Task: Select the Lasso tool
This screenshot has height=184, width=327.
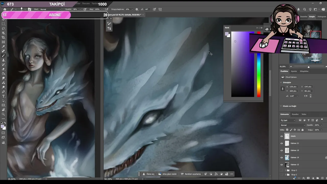Action: [x=3, y=28]
